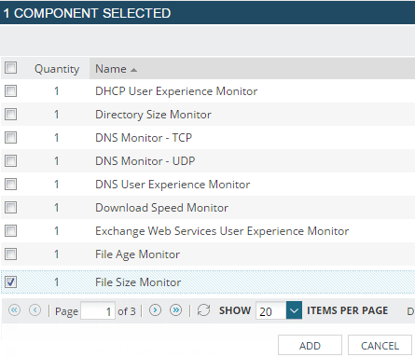Select the DNS Monitor - UDP text
415x357 pixels.
[x=145, y=161]
